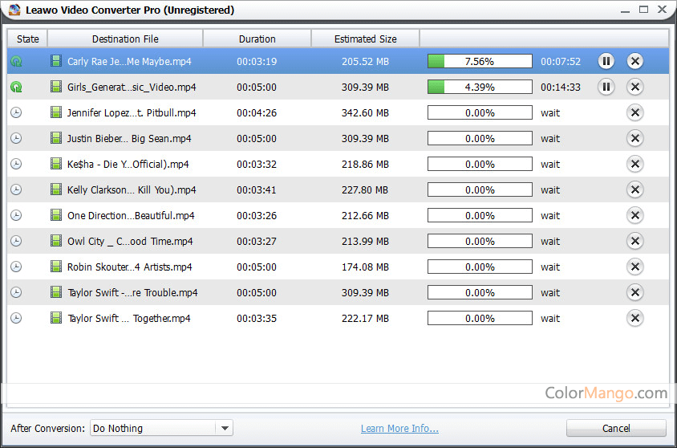677x448 pixels.
Task: Sort by the Duration column header
Action: [257, 39]
